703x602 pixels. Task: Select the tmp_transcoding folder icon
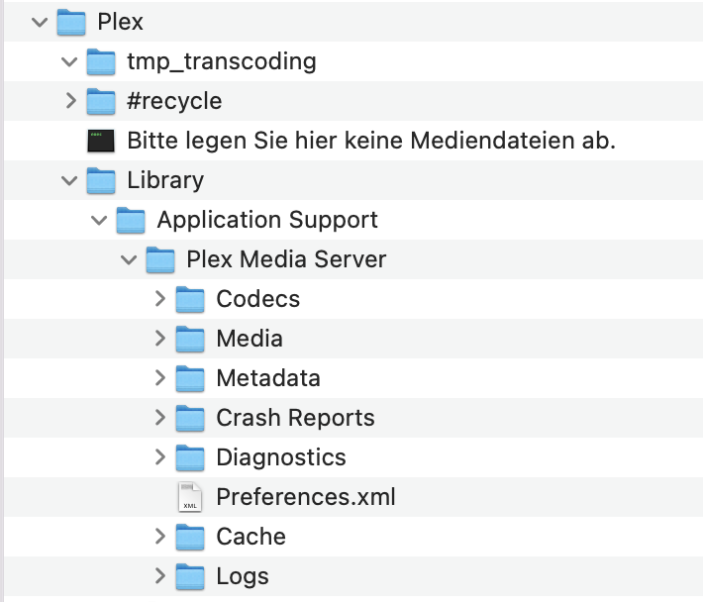click(x=101, y=61)
